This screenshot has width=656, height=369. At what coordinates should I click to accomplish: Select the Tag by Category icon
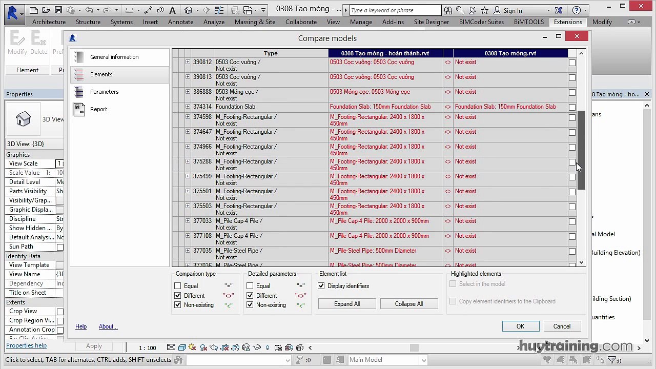[x=160, y=10]
